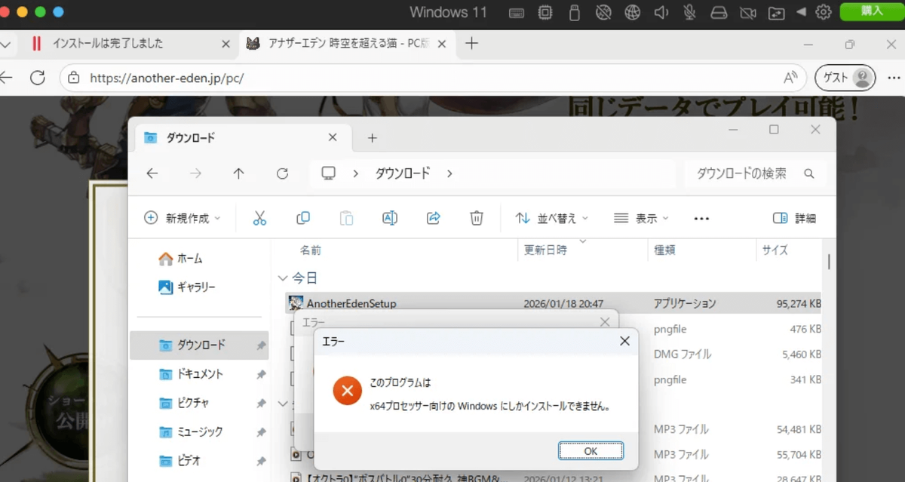Image resolution: width=905 pixels, height=482 pixels.
Task: Open the 並べ替え sort dropdown
Action: (552, 218)
